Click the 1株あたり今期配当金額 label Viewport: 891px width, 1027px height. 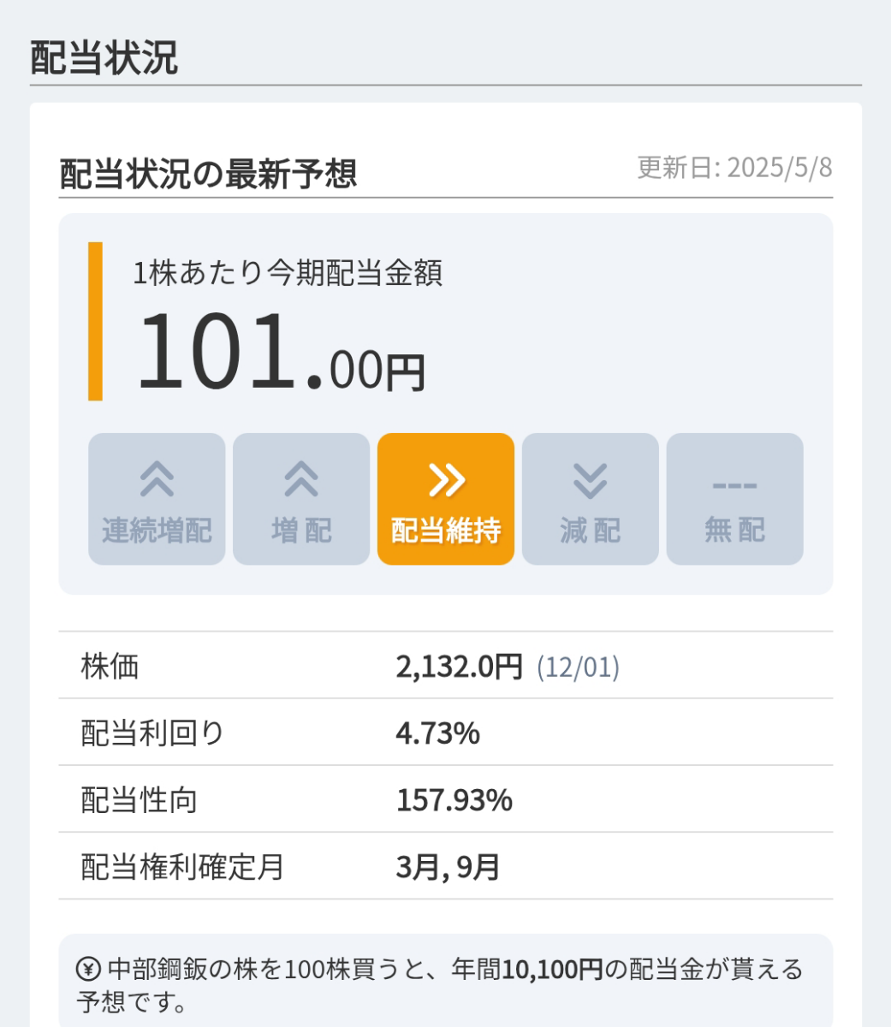click(288, 274)
